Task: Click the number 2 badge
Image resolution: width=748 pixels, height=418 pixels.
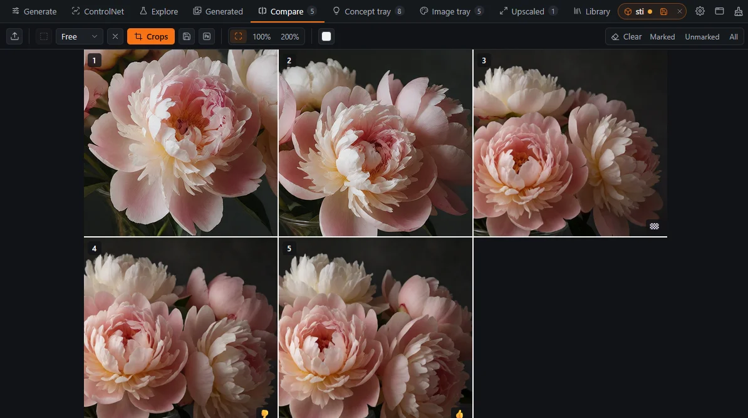Action: tap(289, 60)
